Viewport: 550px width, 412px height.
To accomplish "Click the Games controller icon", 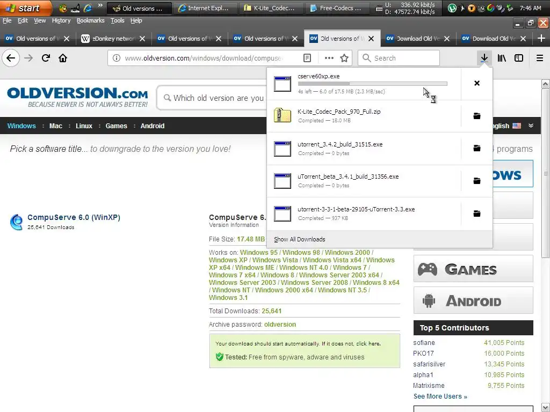I will click(x=427, y=269).
